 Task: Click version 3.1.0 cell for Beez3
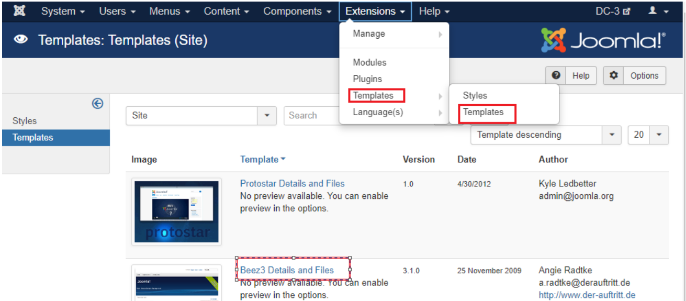[x=411, y=271]
